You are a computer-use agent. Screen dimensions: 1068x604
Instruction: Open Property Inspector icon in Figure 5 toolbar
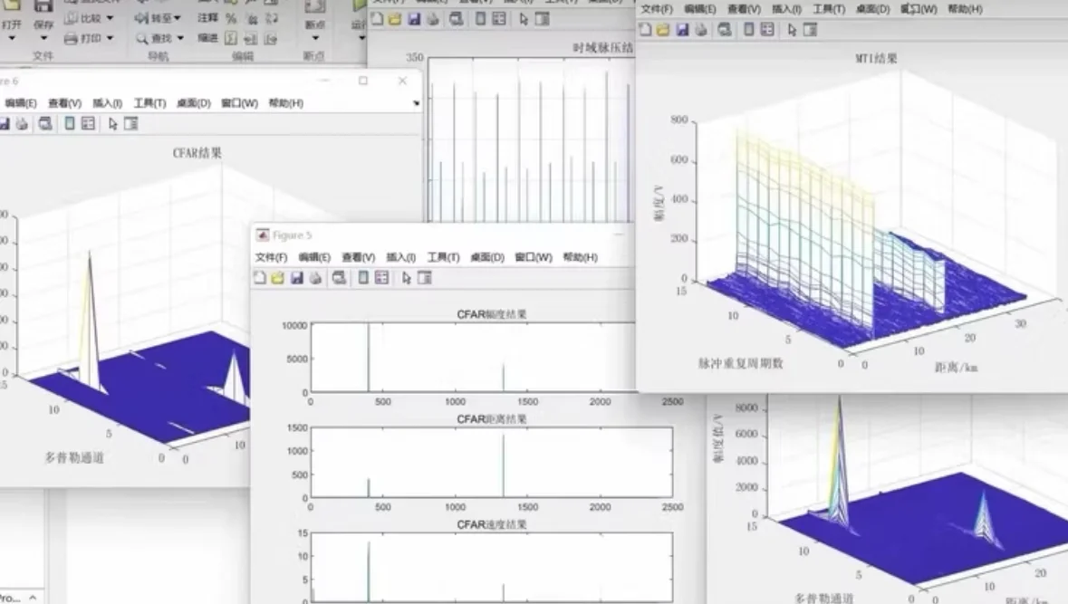click(424, 278)
